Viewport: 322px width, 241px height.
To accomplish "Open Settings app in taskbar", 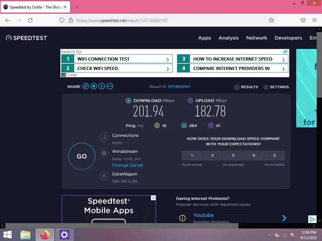I will click(64, 235).
